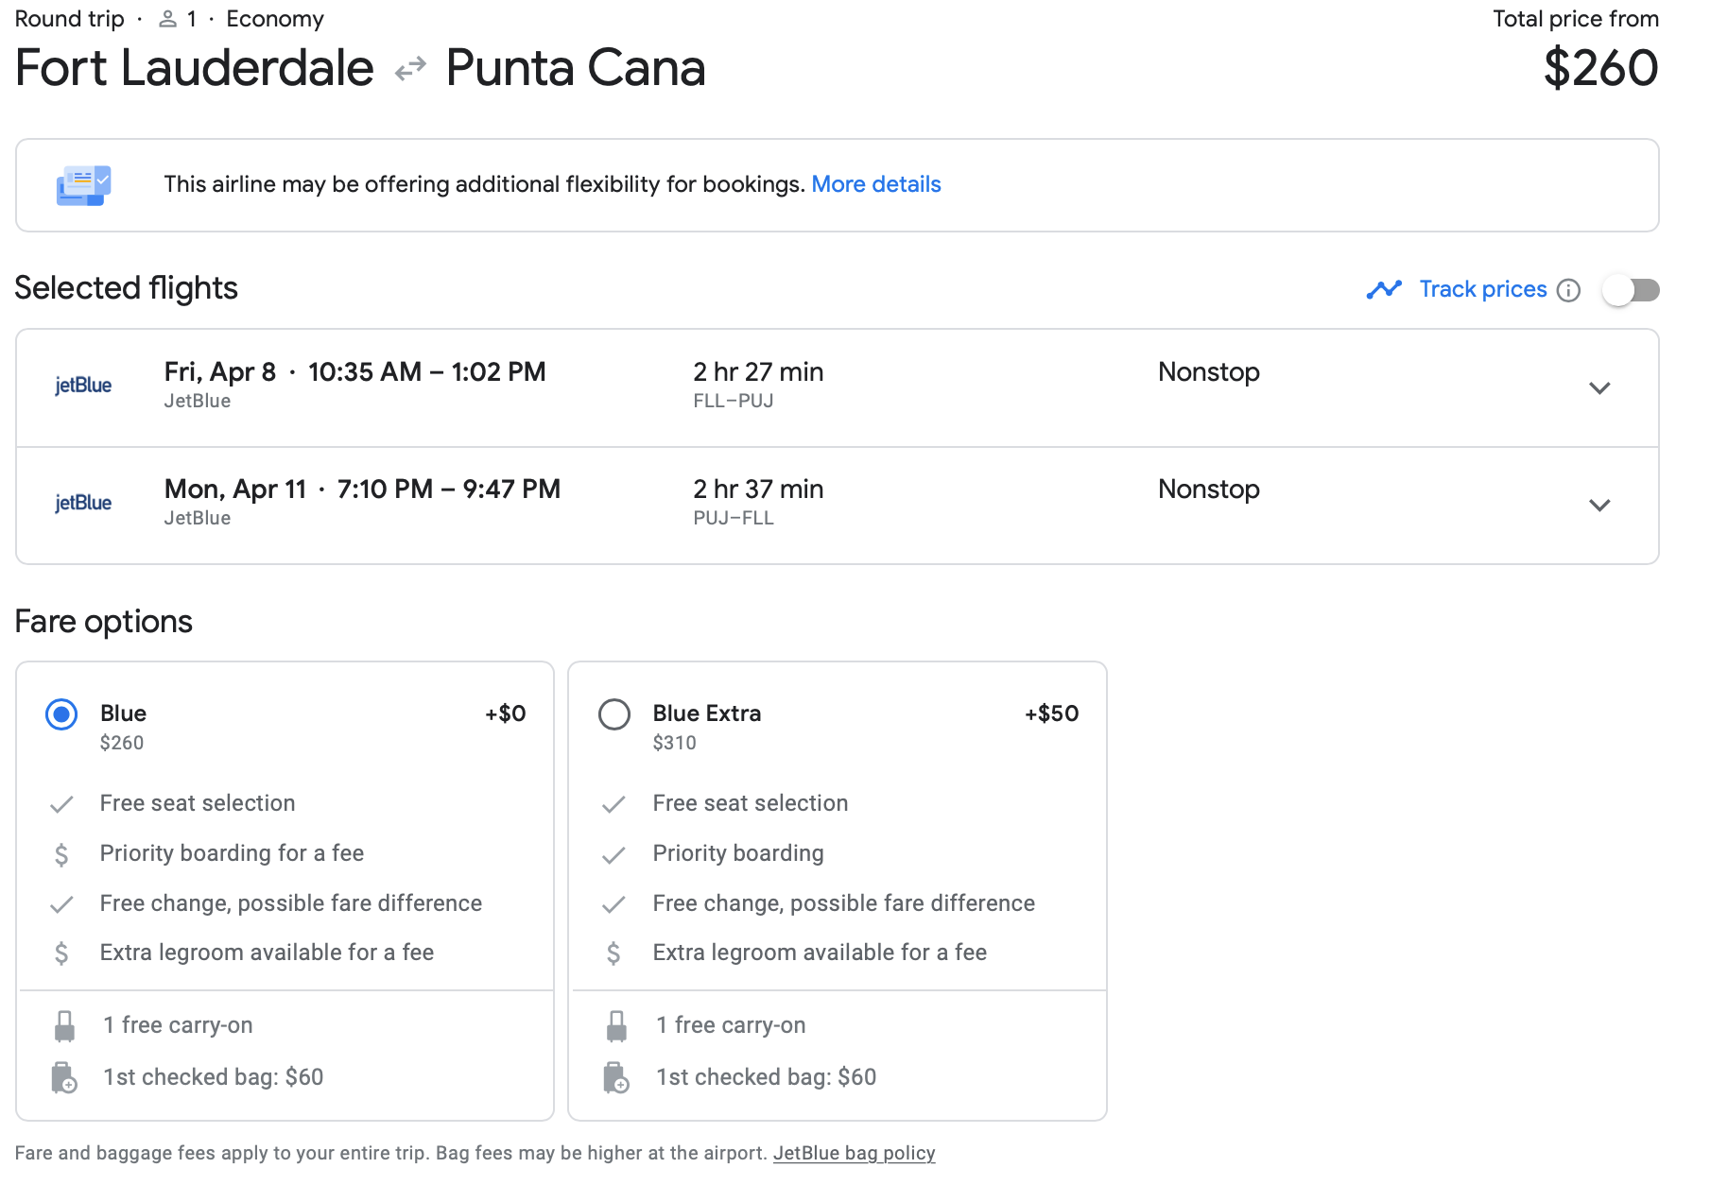
Task: Select the Blue fare radio button
Action: click(x=61, y=714)
